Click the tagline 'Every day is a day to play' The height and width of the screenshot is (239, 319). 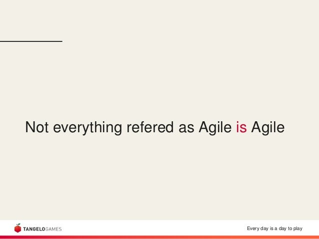(274, 229)
